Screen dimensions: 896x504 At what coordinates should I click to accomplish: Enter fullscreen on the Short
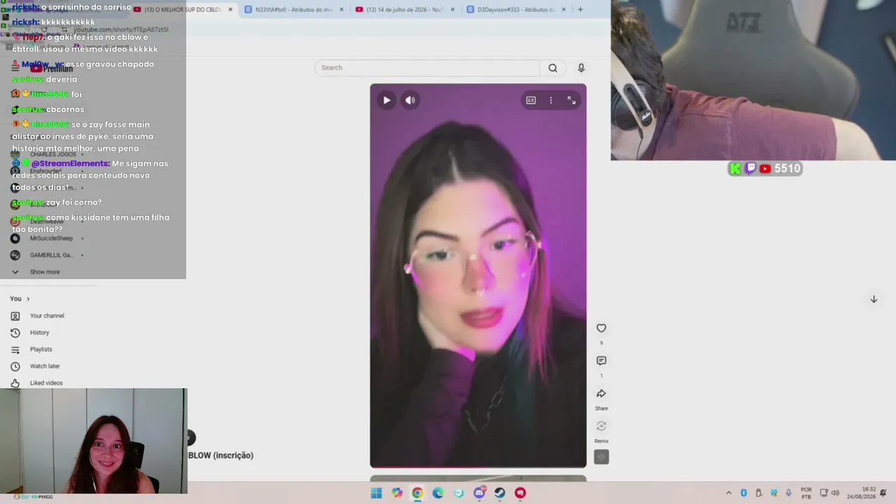click(x=571, y=100)
